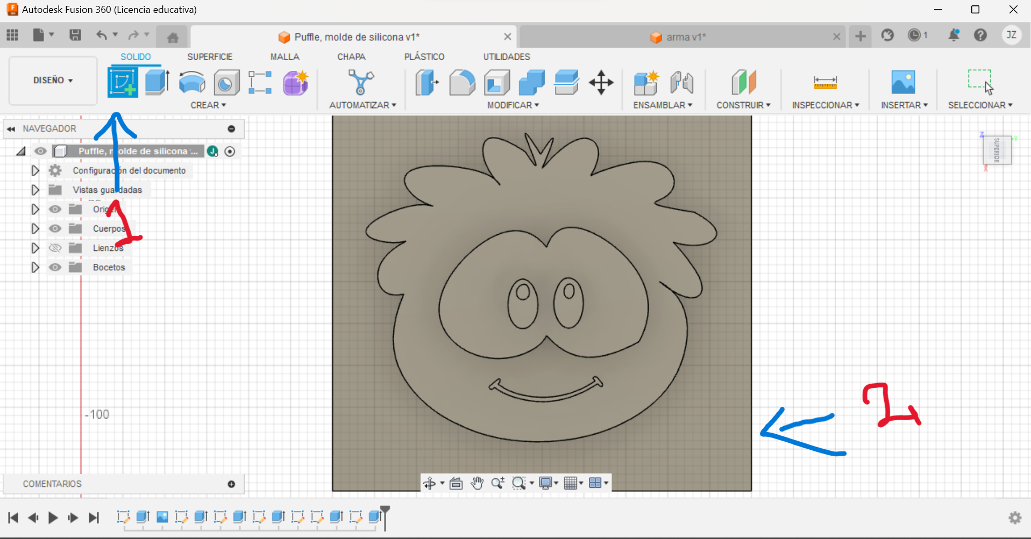Click the job status clock icon
This screenshot has height=539, width=1031.
point(914,35)
